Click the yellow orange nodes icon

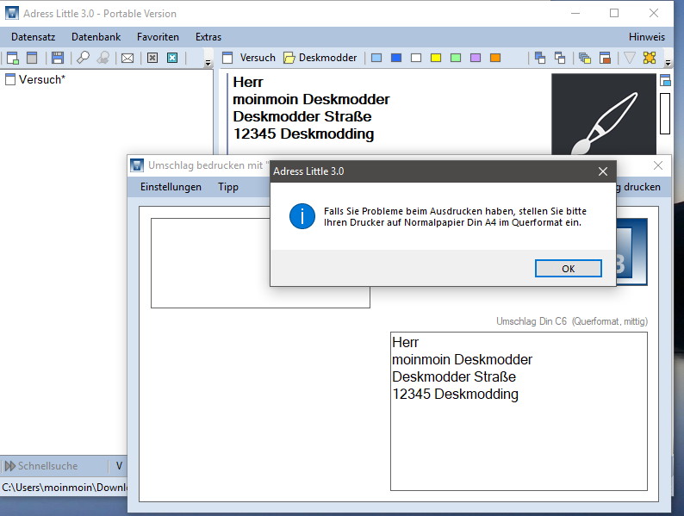point(650,58)
